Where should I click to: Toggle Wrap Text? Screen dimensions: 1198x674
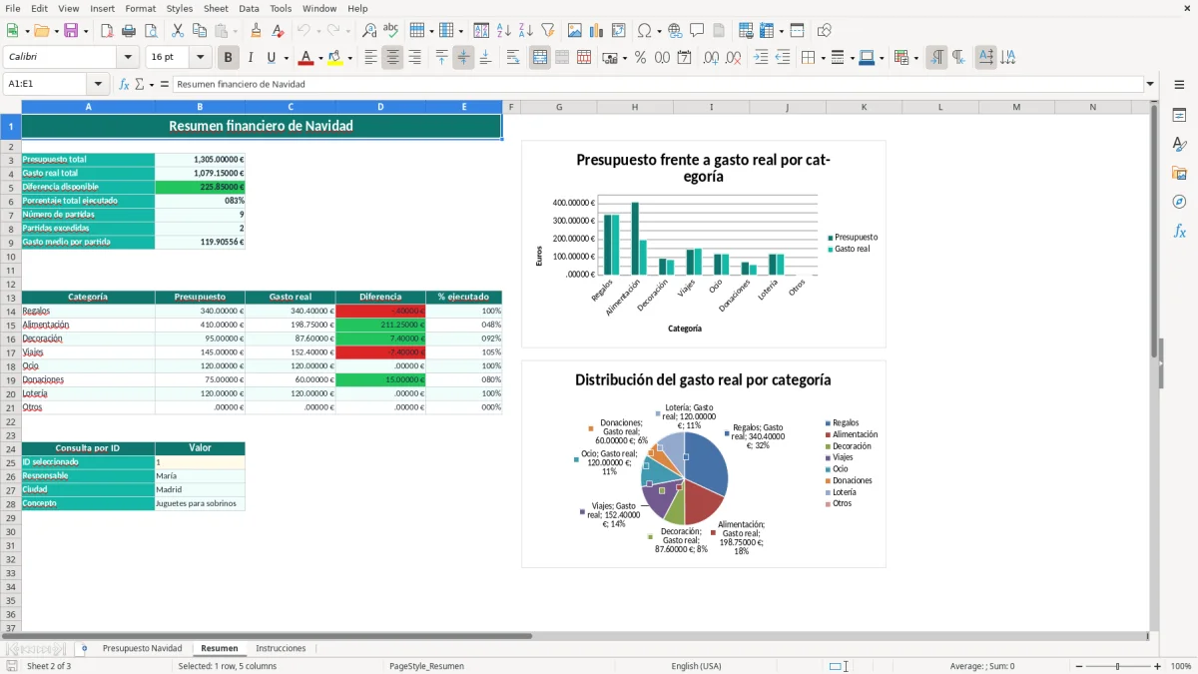pos(513,58)
